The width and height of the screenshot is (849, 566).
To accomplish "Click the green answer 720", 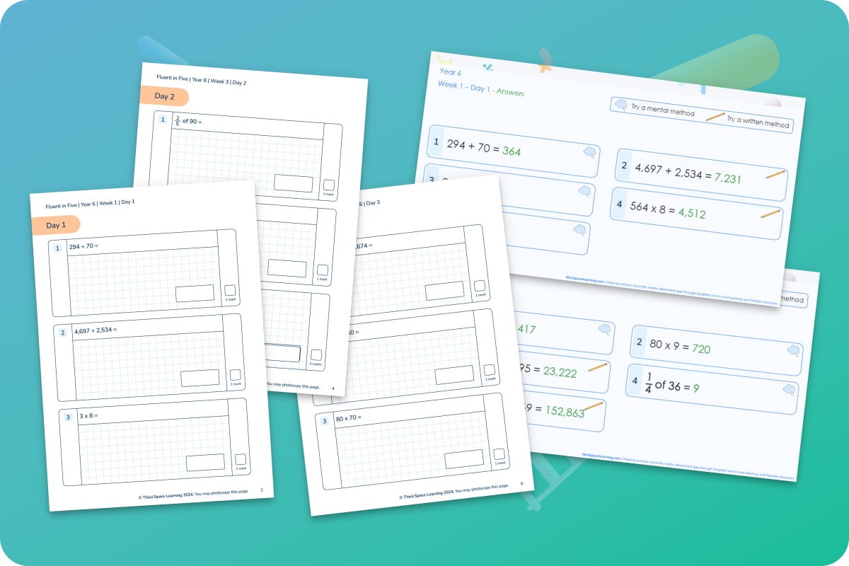I will tap(701, 348).
